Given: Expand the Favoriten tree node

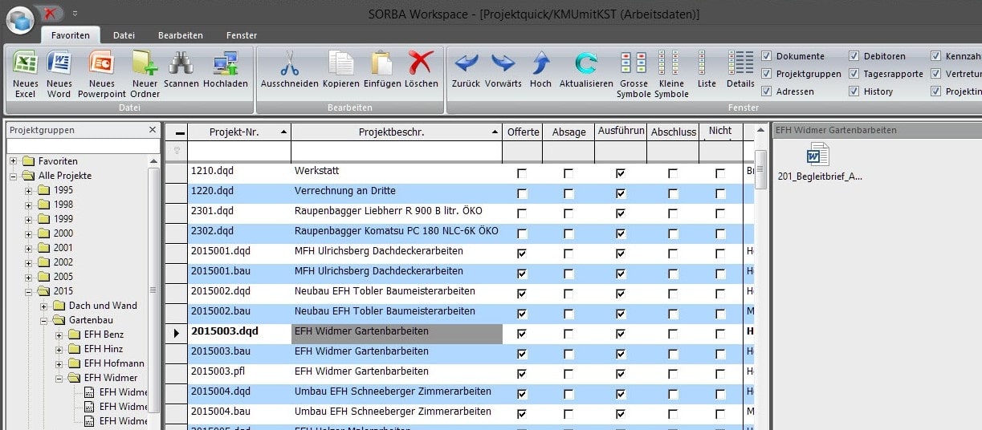Looking at the screenshot, I should (x=13, y=161).
